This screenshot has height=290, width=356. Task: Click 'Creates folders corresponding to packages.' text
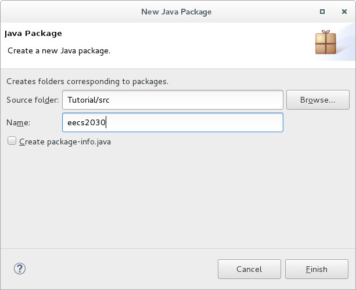(x=88, y=82)
